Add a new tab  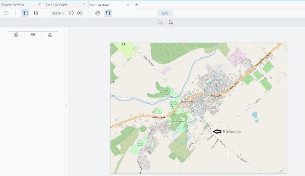click(137, 5)
